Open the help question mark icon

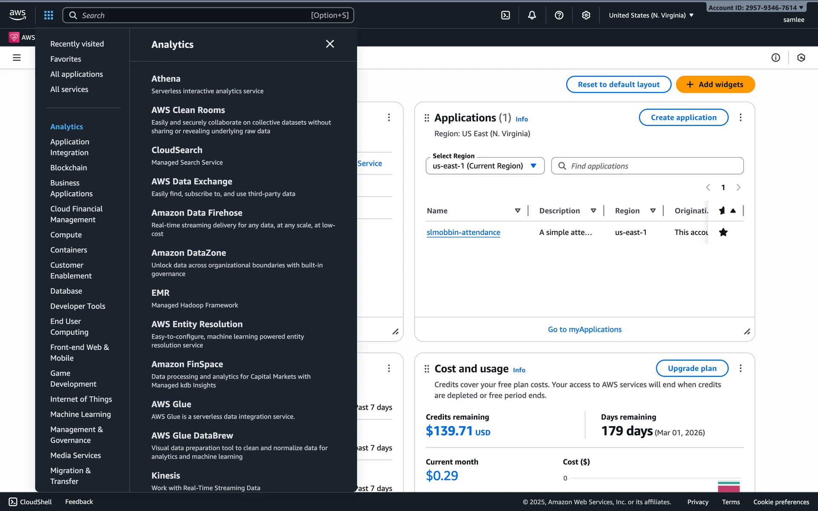coord(559,15)
